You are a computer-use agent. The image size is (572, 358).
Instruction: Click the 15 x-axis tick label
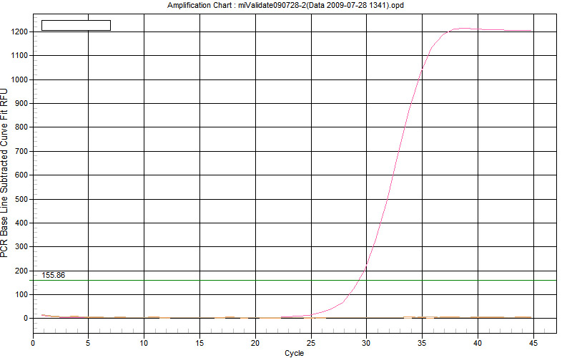pos(199,343)
